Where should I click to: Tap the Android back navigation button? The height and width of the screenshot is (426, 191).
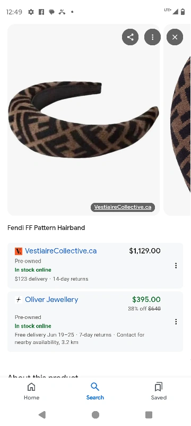tap(42, 415)
